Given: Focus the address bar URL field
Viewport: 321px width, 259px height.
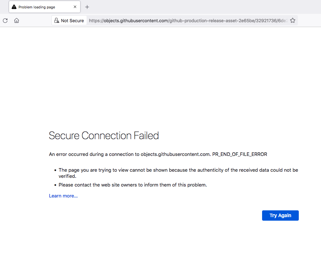Looking at the screenshot, I should click(187, 21).
